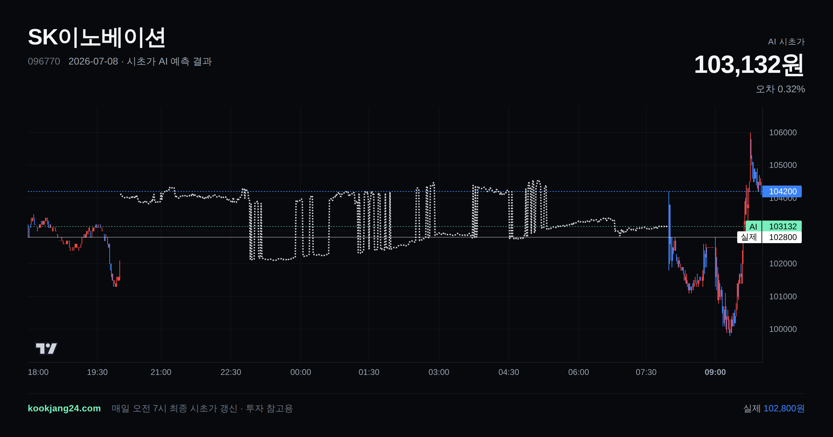This screenshot has height=437, width=833.
Task: Click the 100000 price axis label
Action: (783, 329)
